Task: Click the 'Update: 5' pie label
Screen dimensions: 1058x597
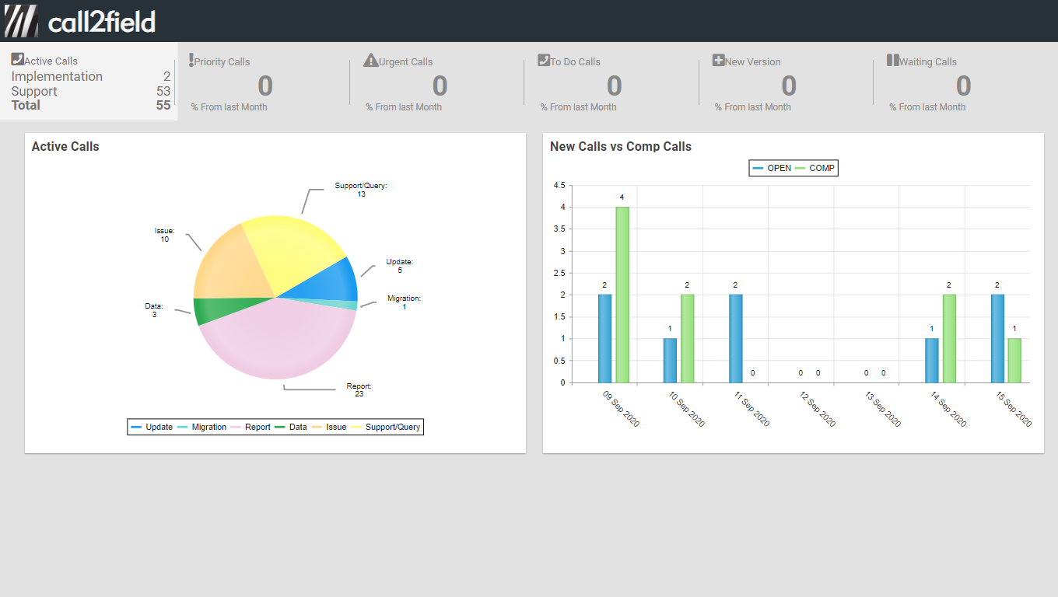Action: click(400, 266)
